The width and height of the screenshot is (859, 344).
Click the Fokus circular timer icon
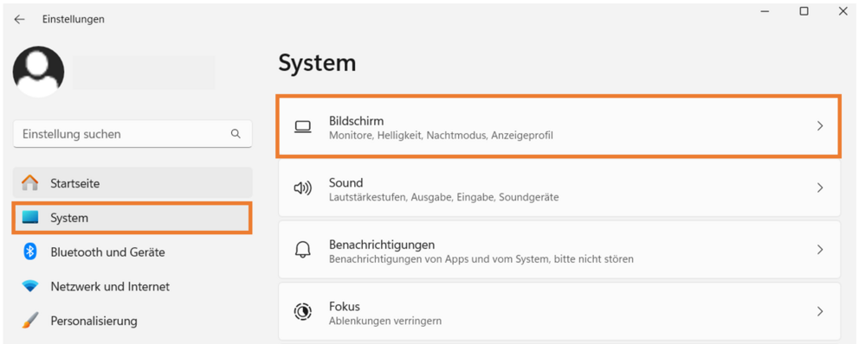302,312
